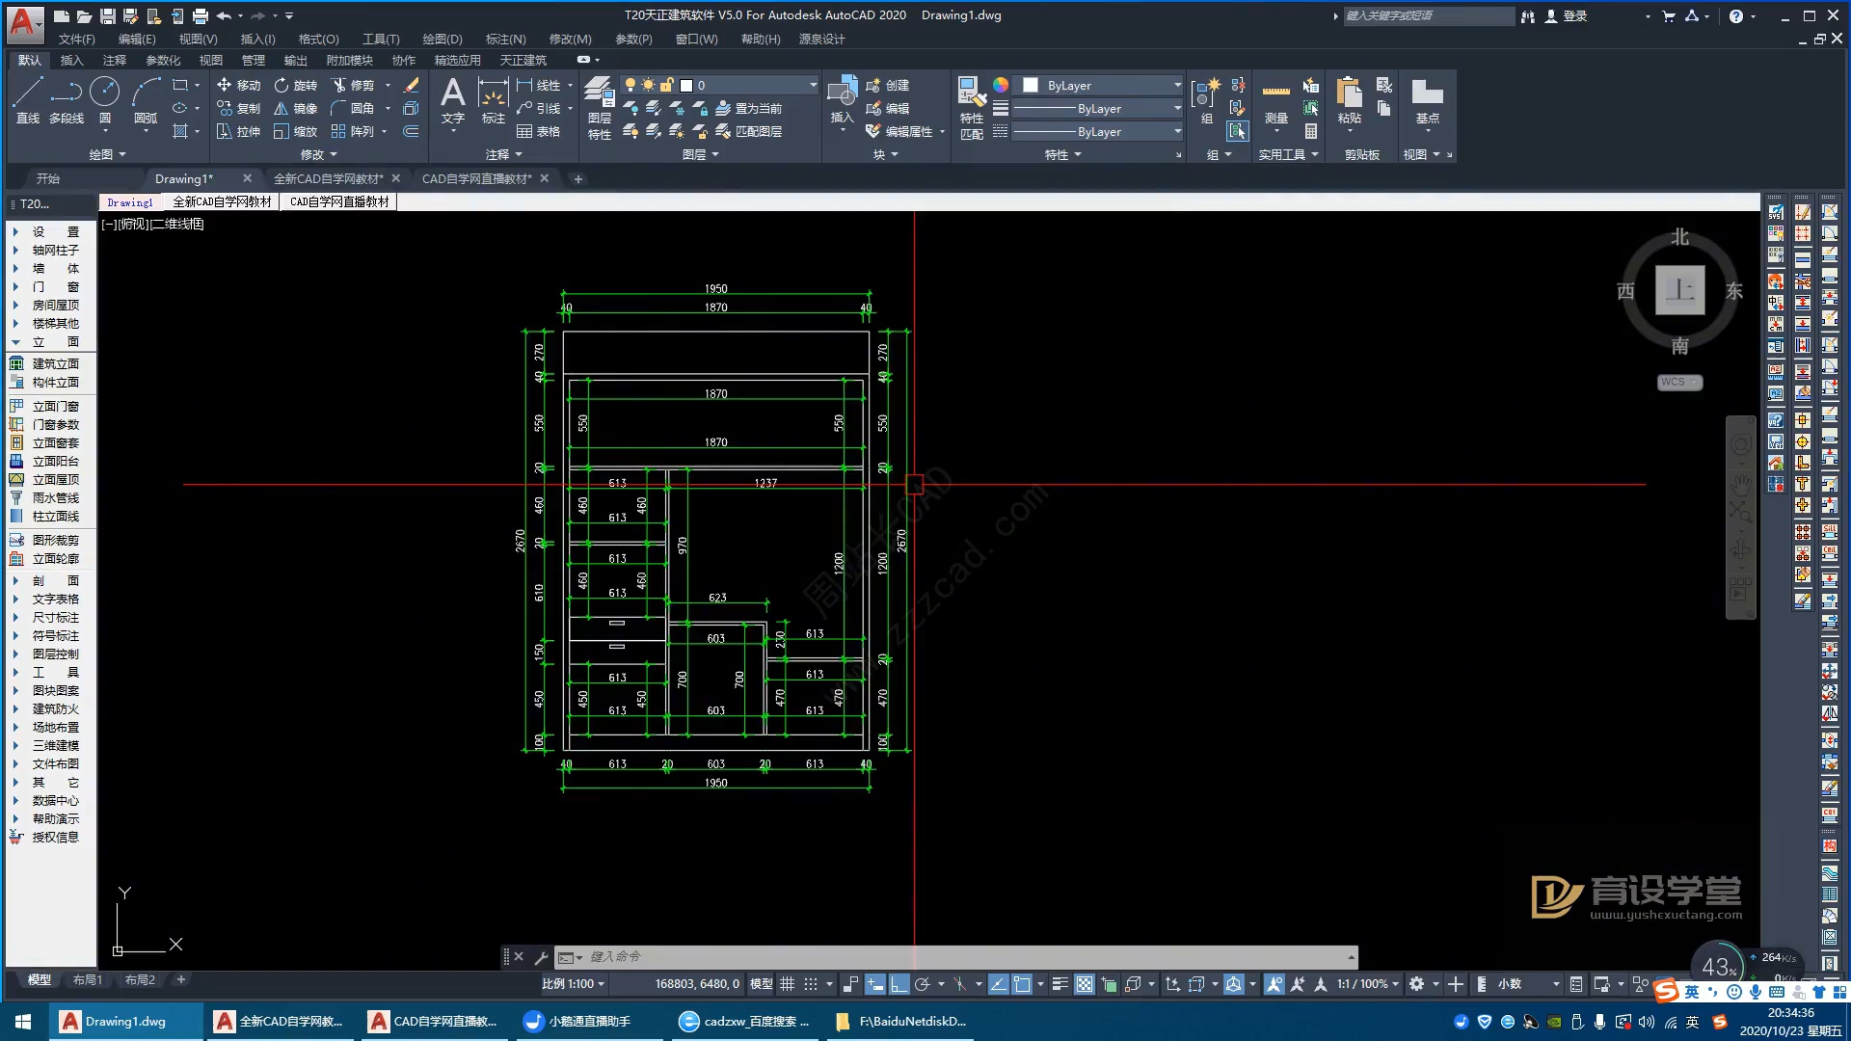Open the 文字 (Text) annotation tool
1851x1041 pixels.
(x=453, y=100)
